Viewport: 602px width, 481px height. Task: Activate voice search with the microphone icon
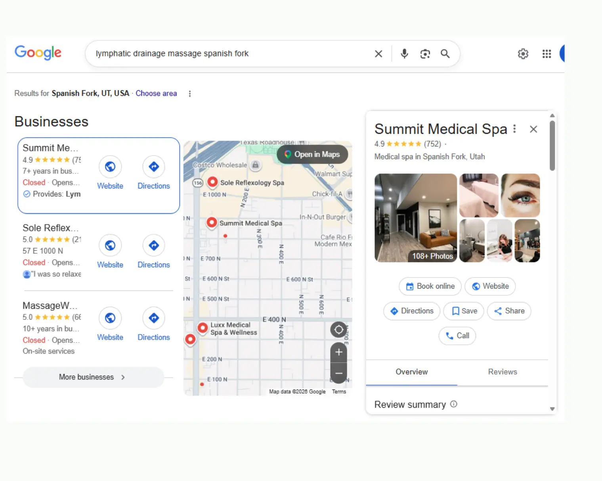click(x=404, y=53)
